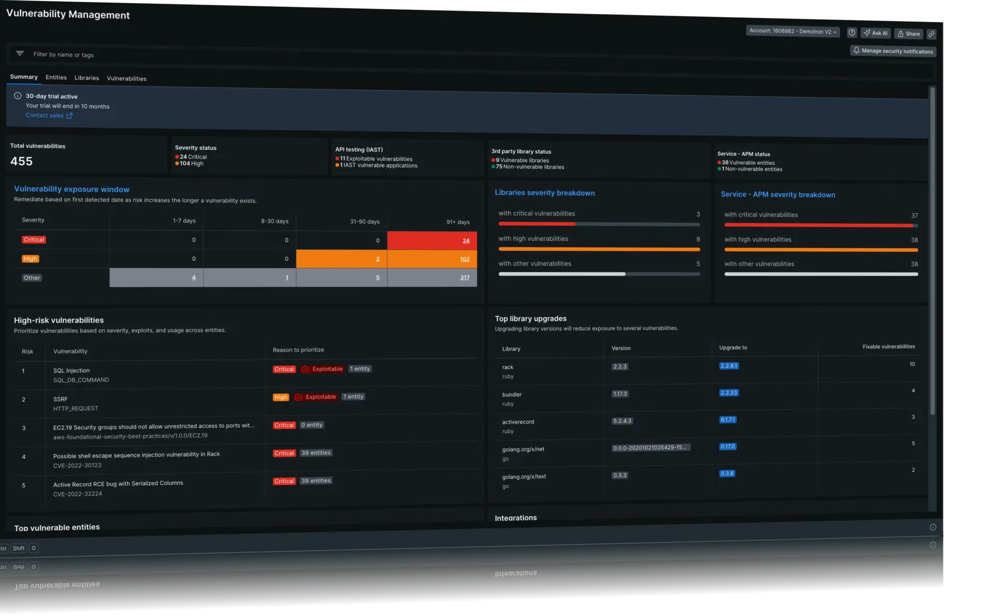Click the notification bell icon
The width and height of the screenshot is (997, 615).
(x=857, y=50)
